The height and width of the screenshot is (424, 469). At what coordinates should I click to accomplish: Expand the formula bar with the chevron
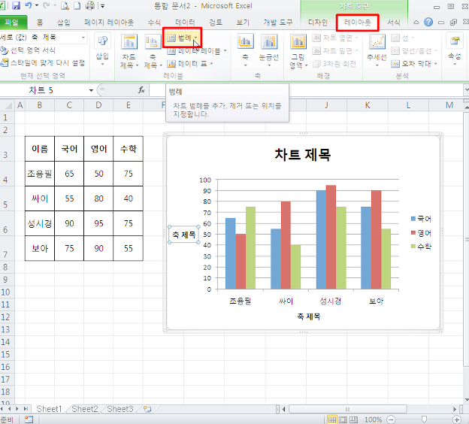click(x=466, y=89)
